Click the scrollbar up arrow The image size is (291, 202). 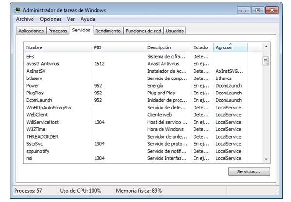tap(266, 47)
